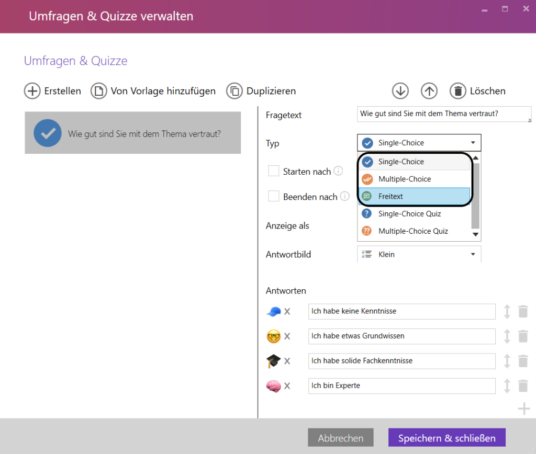This screenshot has width=536, height=454.
Task: Remove emoji from 'Ich habe keine Kenntnisse'
Action: pos(287,311)
